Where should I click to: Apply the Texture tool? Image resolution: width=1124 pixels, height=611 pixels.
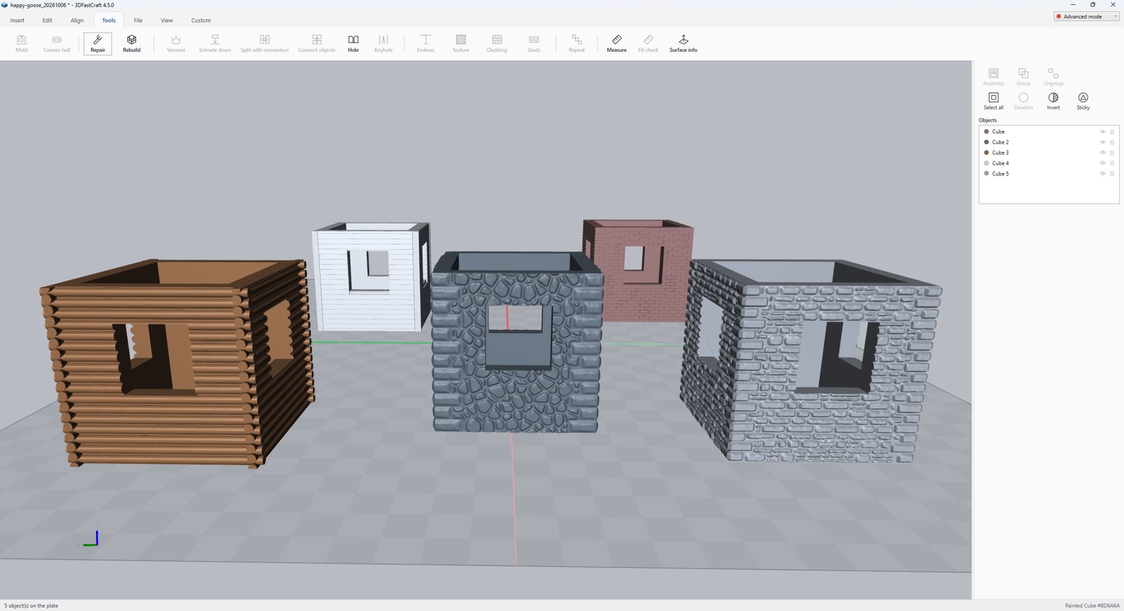461,44
